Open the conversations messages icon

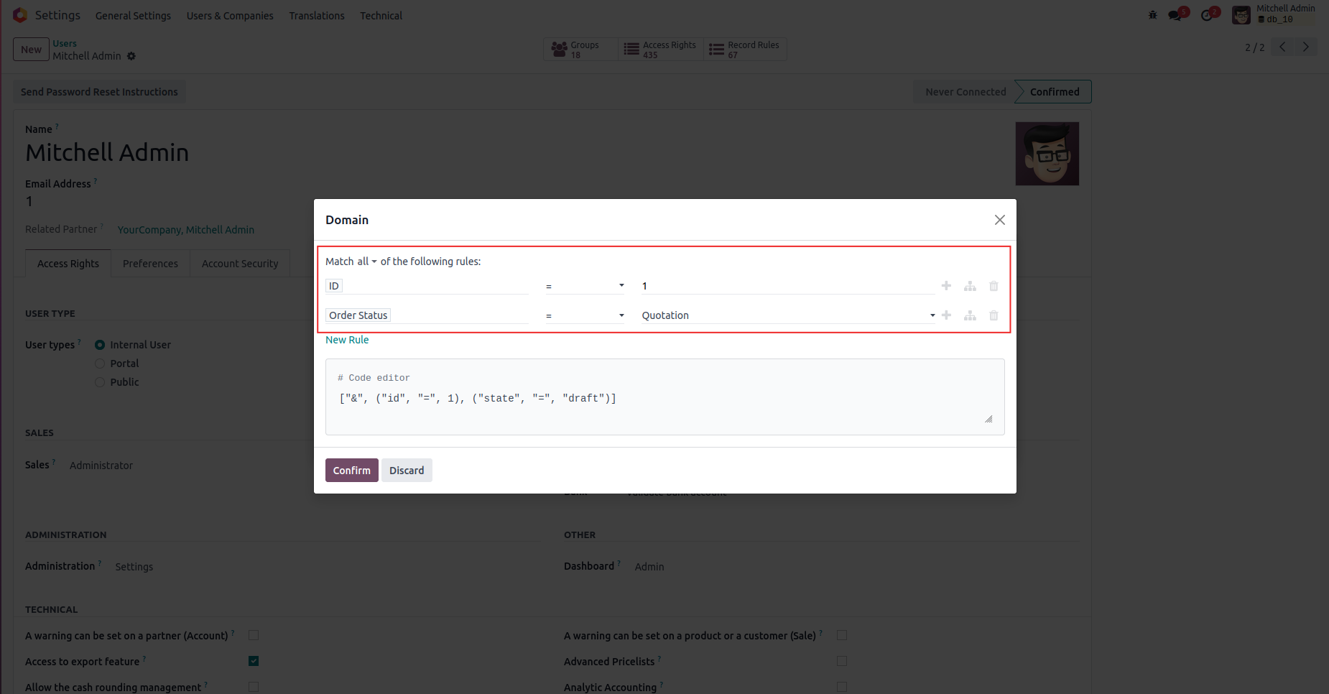pyautogui.click(x=1175, y=15)
